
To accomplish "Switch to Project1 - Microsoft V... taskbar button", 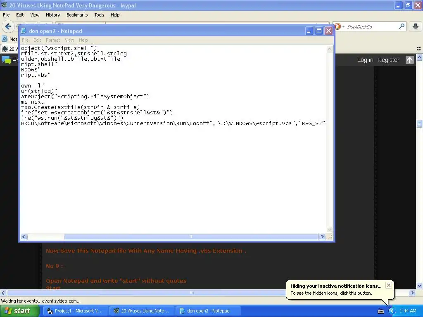I will [76, 311].
